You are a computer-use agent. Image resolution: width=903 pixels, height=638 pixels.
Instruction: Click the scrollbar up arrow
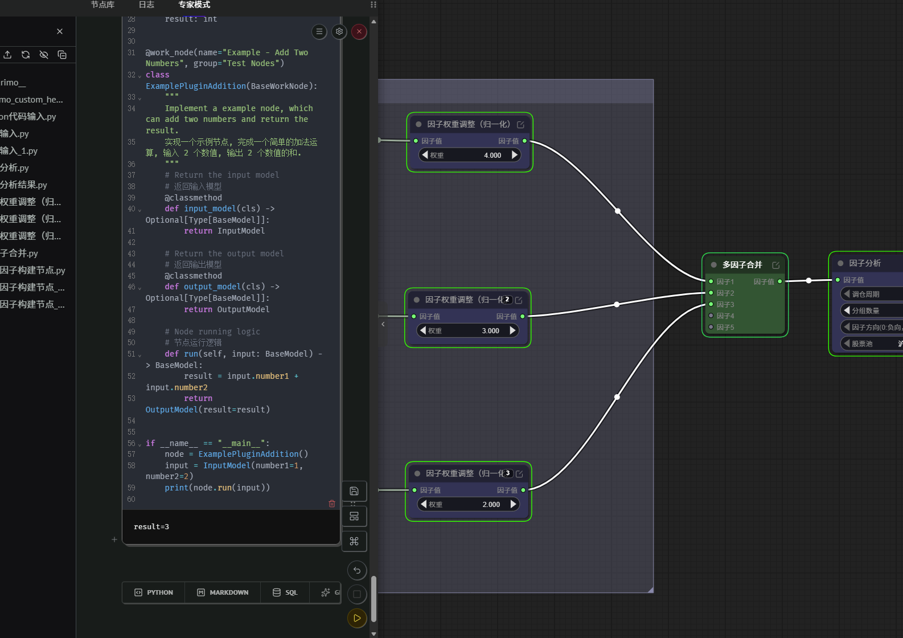(374, 21)
